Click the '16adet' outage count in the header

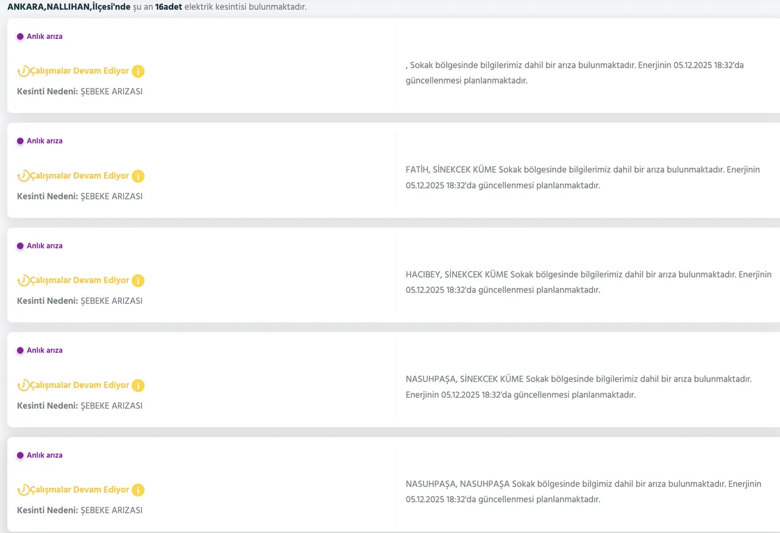[x=168, y=7]
